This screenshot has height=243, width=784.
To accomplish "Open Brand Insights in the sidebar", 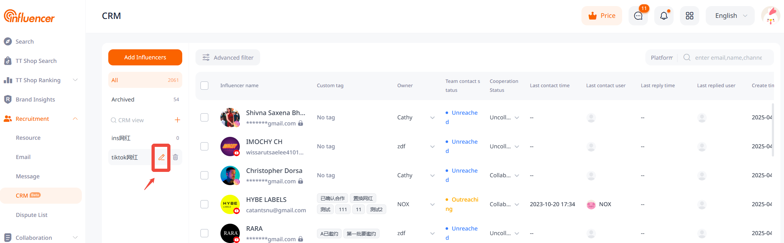I will click(x=35, y=99).
